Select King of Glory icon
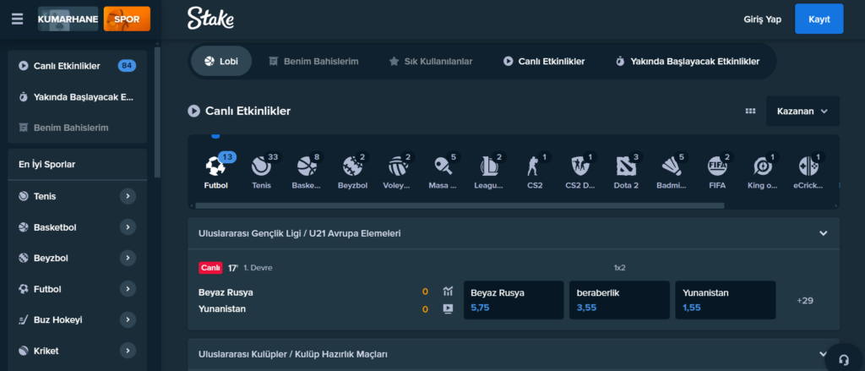Screen dimensions: 865x371 tap(763, 172)
